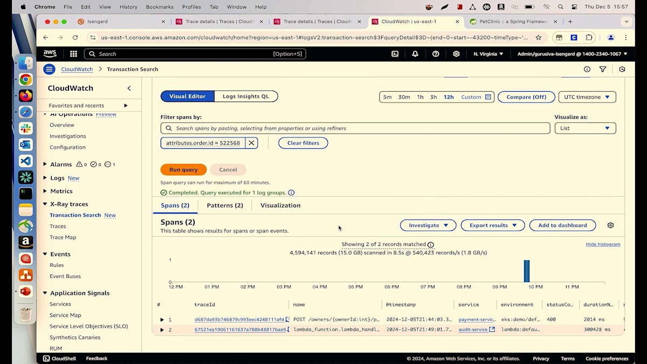Click the info icon next to records matched
Viewport: 647px width, 364px height.
point(430,245)
